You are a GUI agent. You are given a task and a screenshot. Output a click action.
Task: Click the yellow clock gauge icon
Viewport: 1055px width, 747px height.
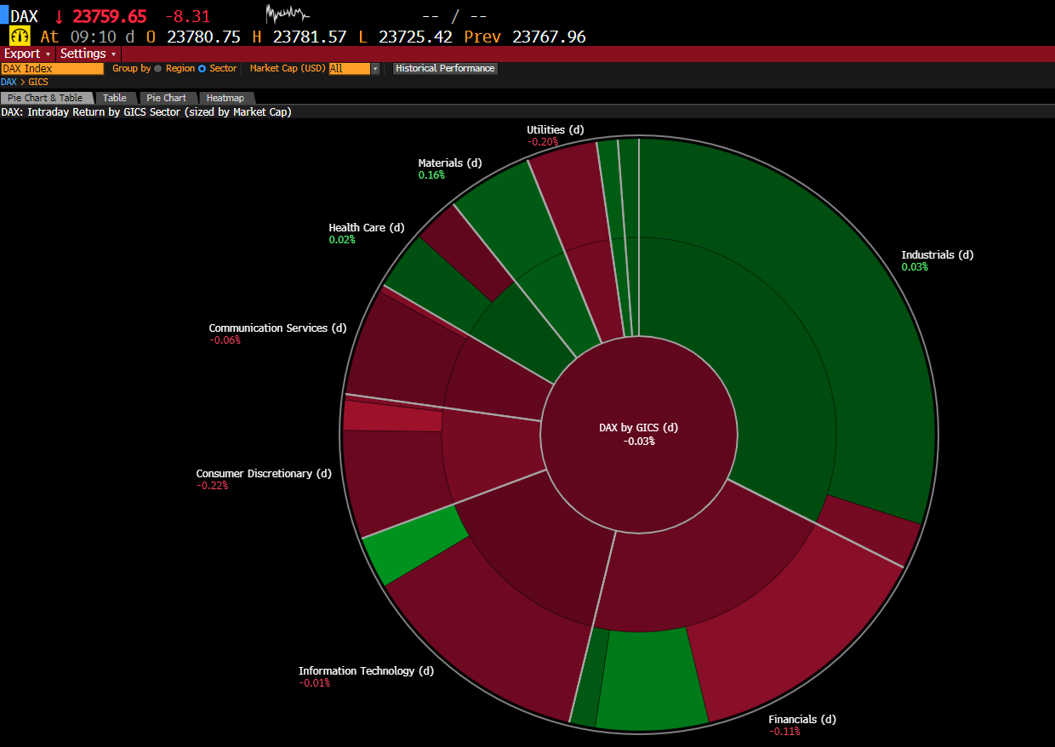pos(20,36)
